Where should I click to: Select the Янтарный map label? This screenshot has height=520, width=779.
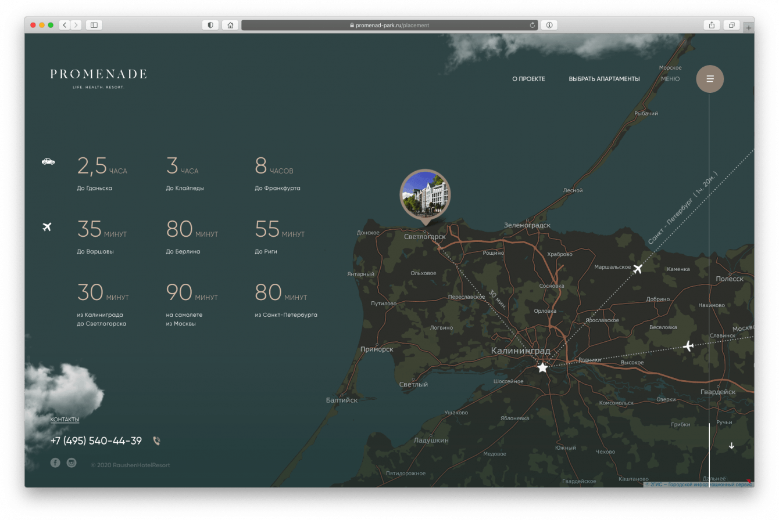360,274
